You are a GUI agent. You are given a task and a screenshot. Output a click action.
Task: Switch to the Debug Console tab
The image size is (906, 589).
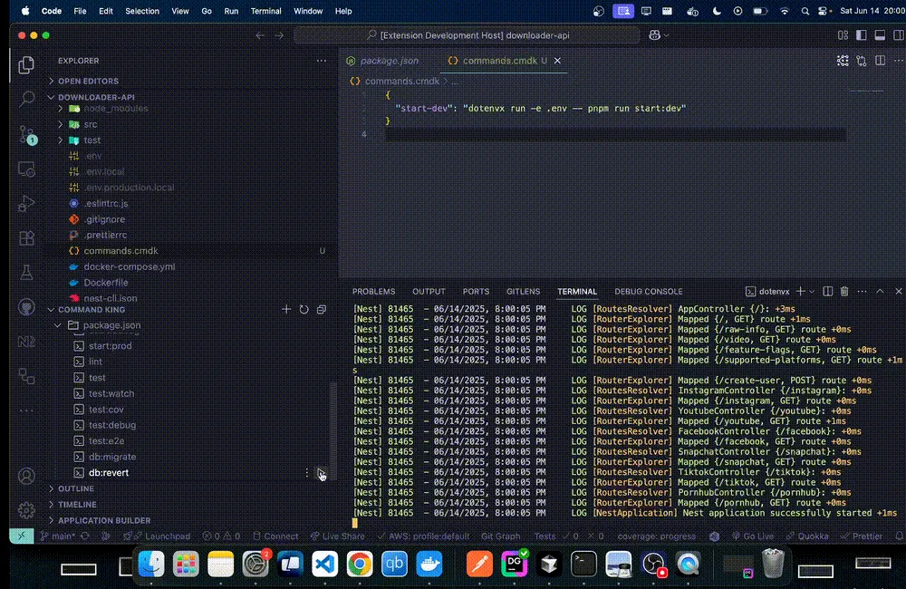pos(649,291)
